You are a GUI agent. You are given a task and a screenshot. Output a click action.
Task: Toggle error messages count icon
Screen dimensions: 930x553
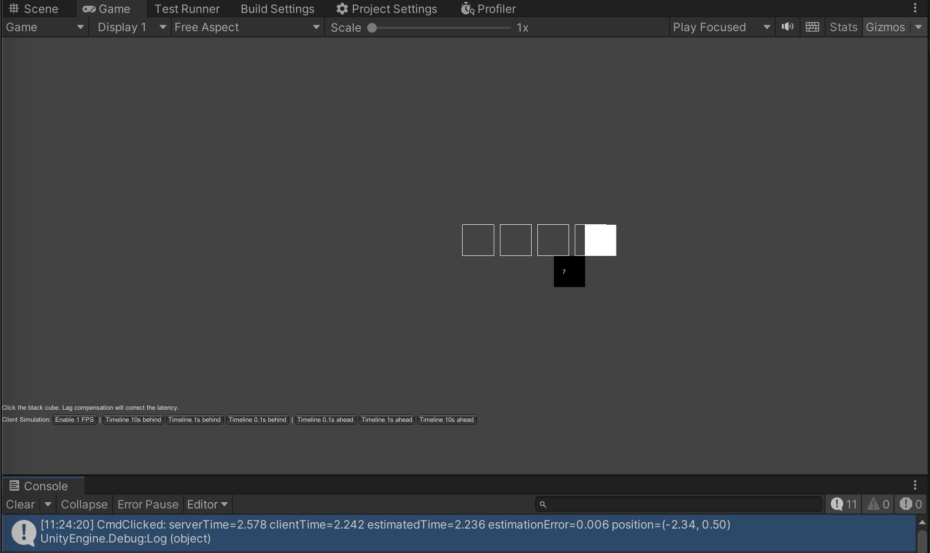[x=911, y=504]
